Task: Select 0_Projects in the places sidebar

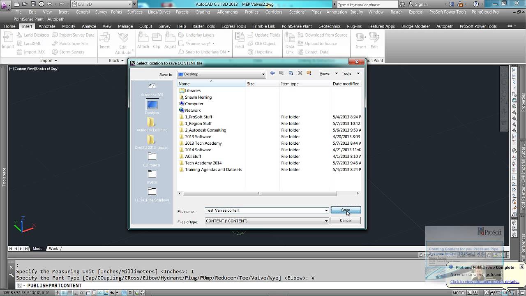Action: [x=152, y=160]
